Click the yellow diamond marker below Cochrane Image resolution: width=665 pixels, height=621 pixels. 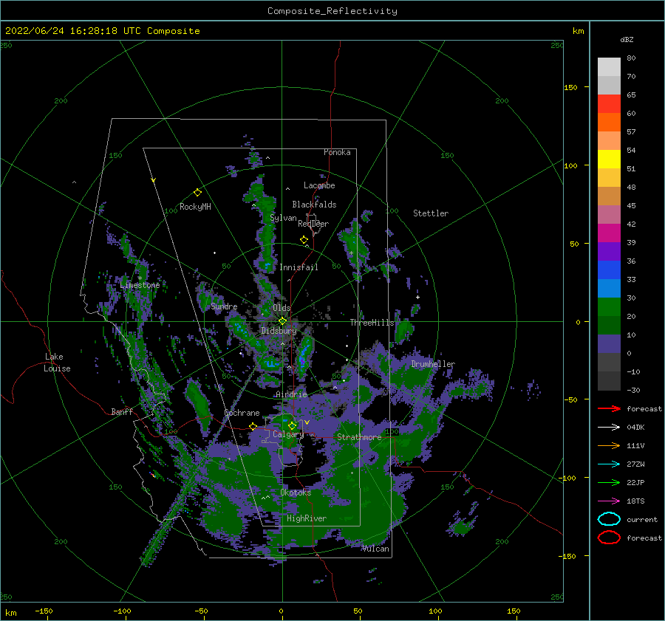click(x=253, y=426)
